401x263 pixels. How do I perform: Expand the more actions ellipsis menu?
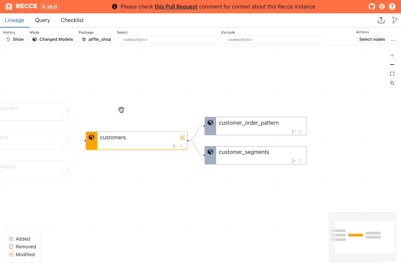tap(393, 39)
